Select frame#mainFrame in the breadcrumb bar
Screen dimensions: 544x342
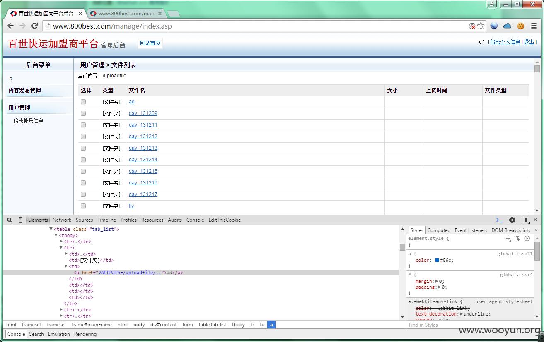(92, 325)
